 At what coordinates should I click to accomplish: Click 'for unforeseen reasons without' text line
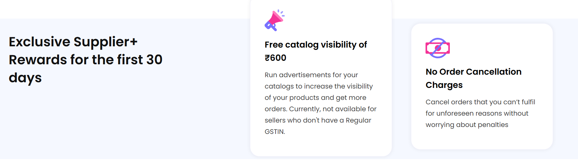tap(477, 113)
